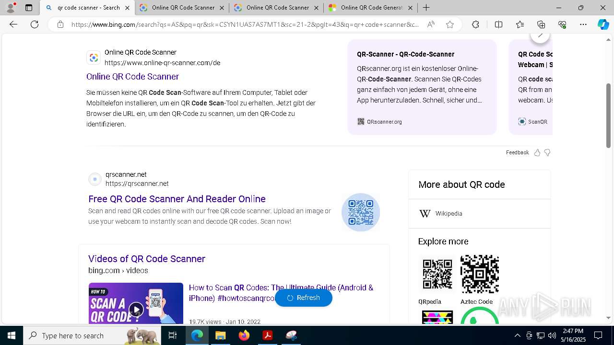Advance the result carousel with the arrow

pyautogui.click(x=540, y=35)
